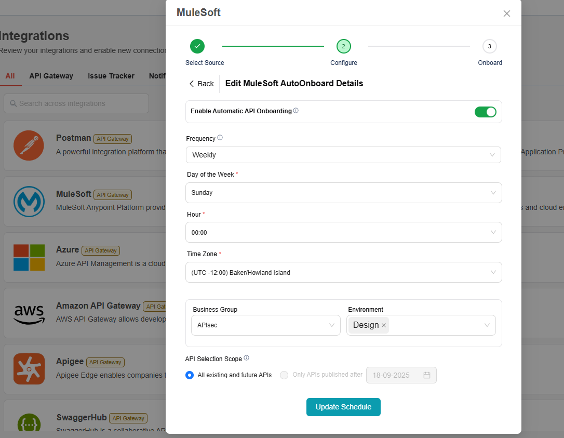The height and width of the screenshot is (438, 564).
Task: Click the Amazon API Gateway AWS logo
Action: (x=29, y=314)
